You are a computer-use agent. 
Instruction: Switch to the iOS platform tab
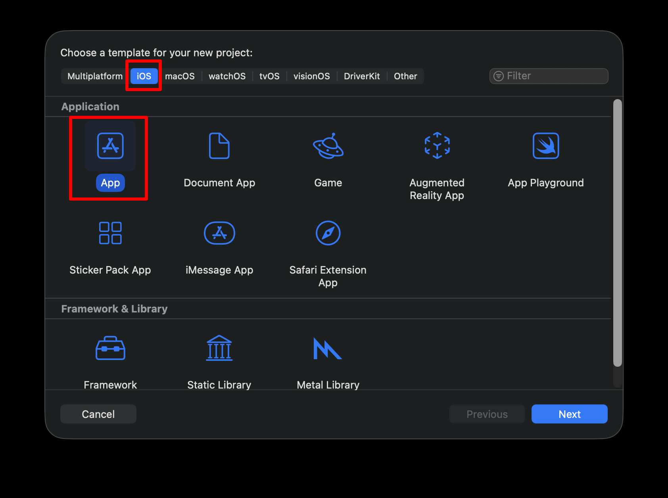(x=144, y=76)
